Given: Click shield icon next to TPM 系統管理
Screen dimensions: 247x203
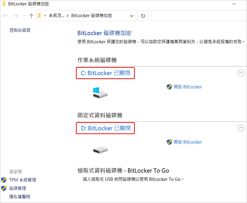Looking at the screenshot, I should coord(4,180).
